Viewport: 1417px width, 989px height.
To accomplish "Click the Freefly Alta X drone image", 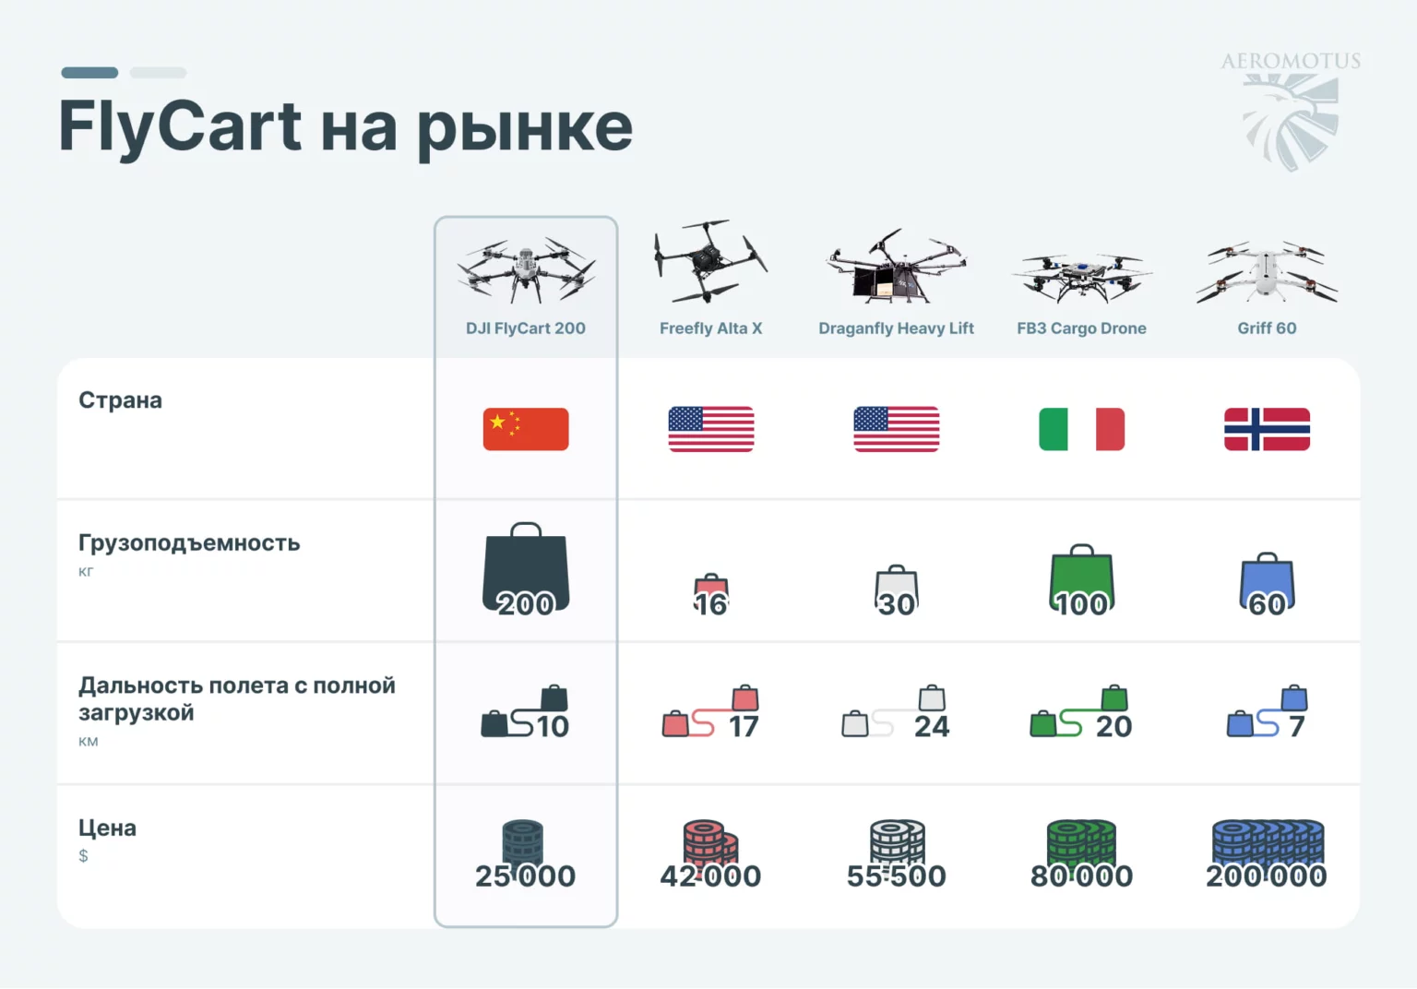I will pyautogui.click(x=709, y=261).
